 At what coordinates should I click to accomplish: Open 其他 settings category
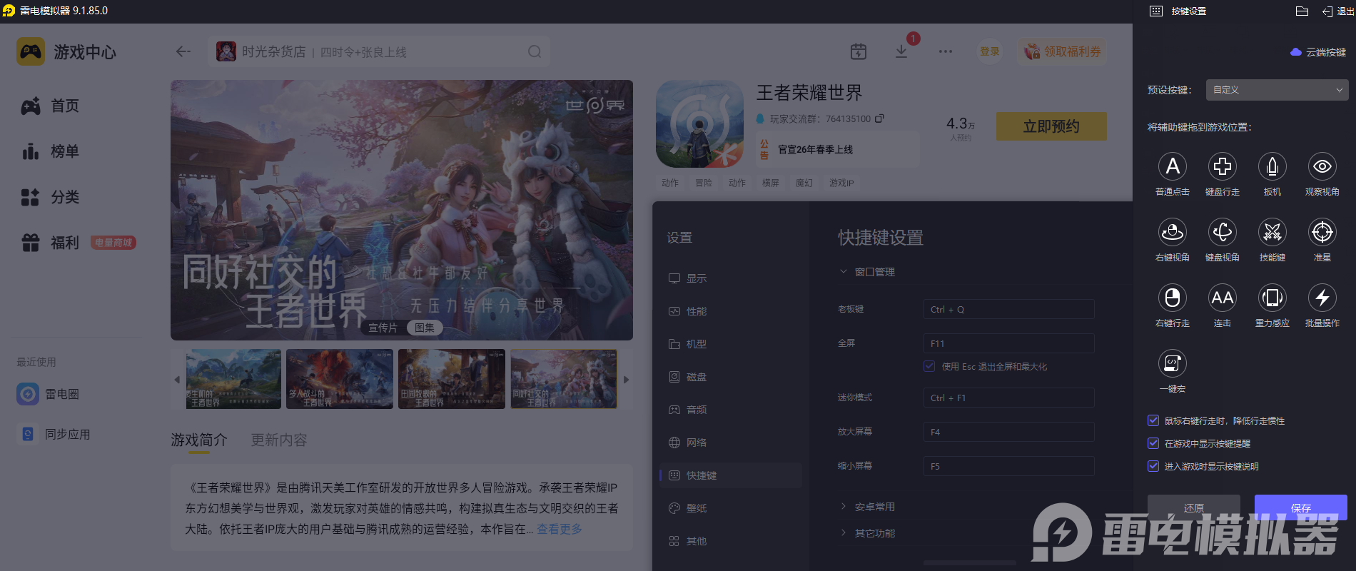(x=731, y=541)
